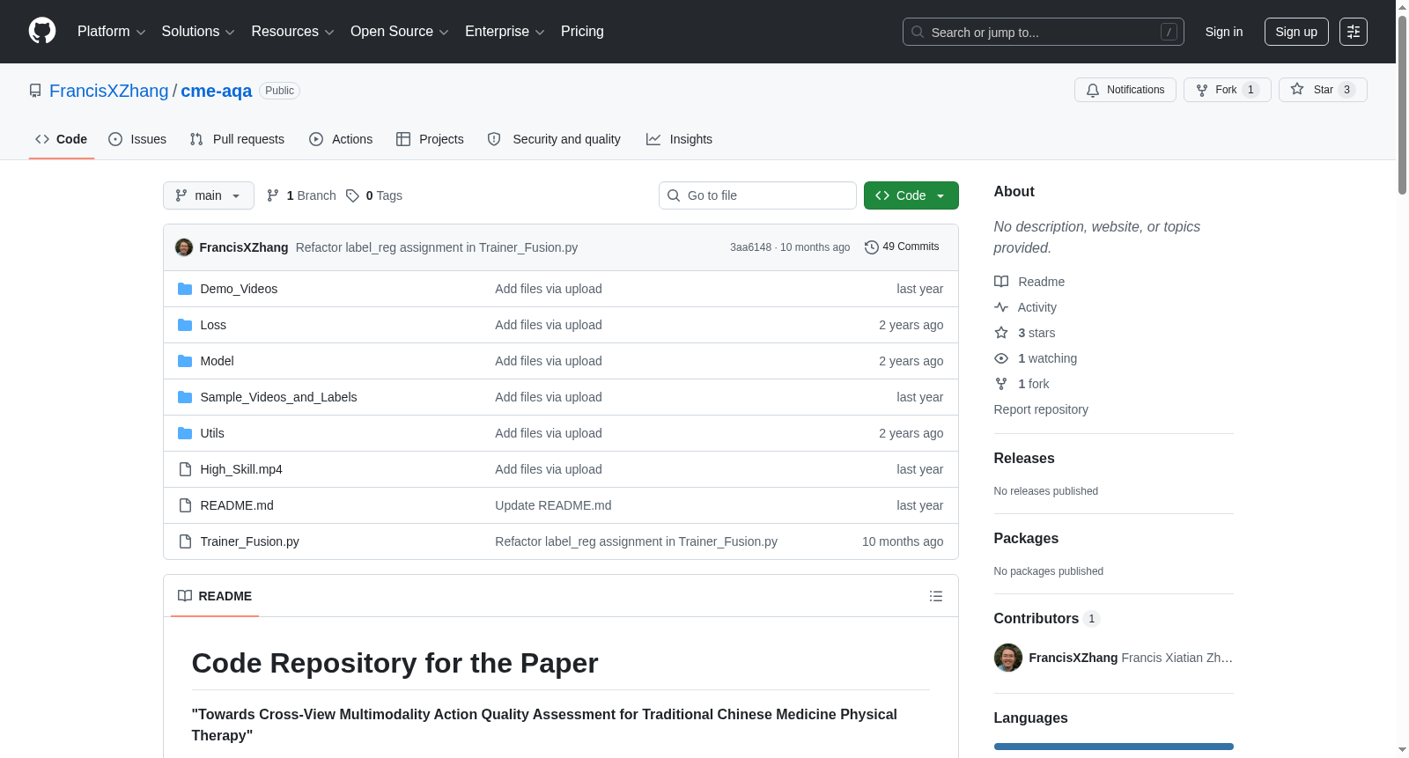Screen dimensions: 1409x758
Task: Open commit message Update README.md
Action: [553, 505]
